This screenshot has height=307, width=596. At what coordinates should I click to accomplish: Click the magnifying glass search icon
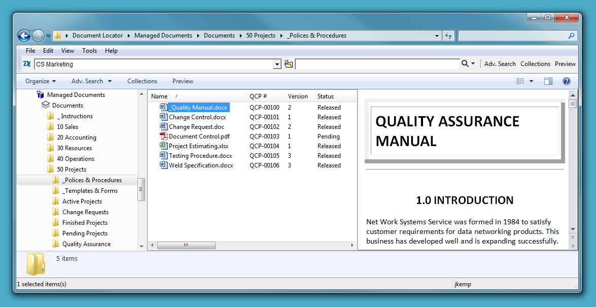(x=465, y=64)
